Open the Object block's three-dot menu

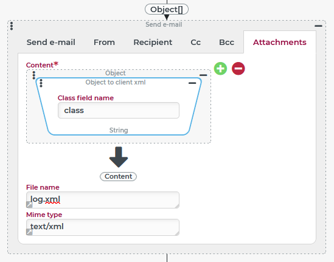(33, 75)
